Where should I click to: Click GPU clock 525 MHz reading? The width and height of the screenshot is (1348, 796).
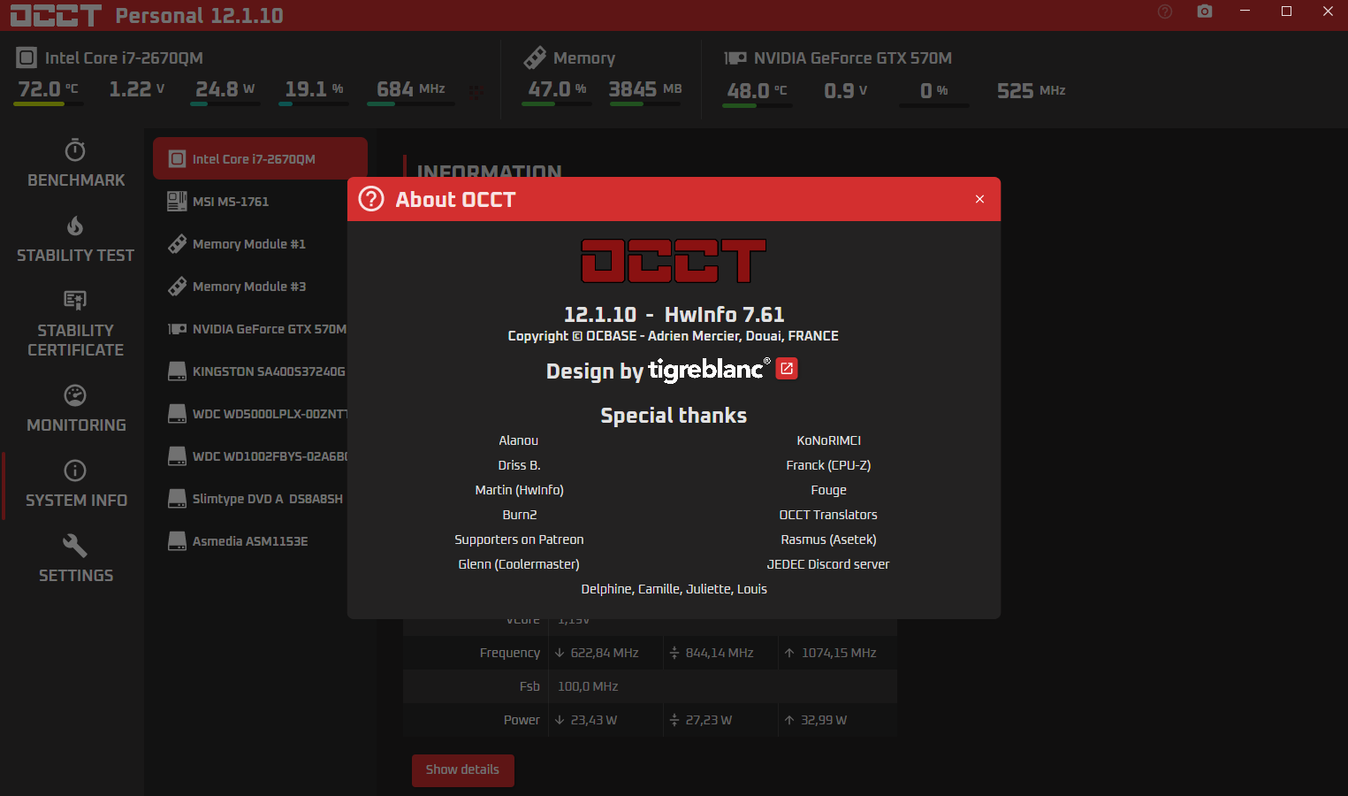click(x=1031, y=90)
